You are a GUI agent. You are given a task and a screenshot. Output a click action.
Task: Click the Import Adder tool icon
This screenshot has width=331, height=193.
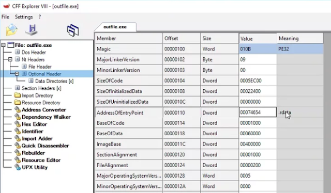(x=18, y=138)
